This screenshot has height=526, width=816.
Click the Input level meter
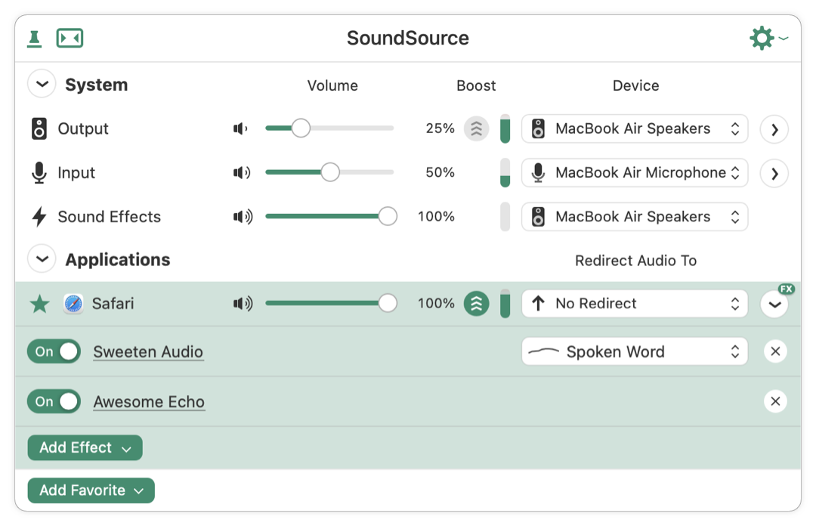(x=505, y=172)
